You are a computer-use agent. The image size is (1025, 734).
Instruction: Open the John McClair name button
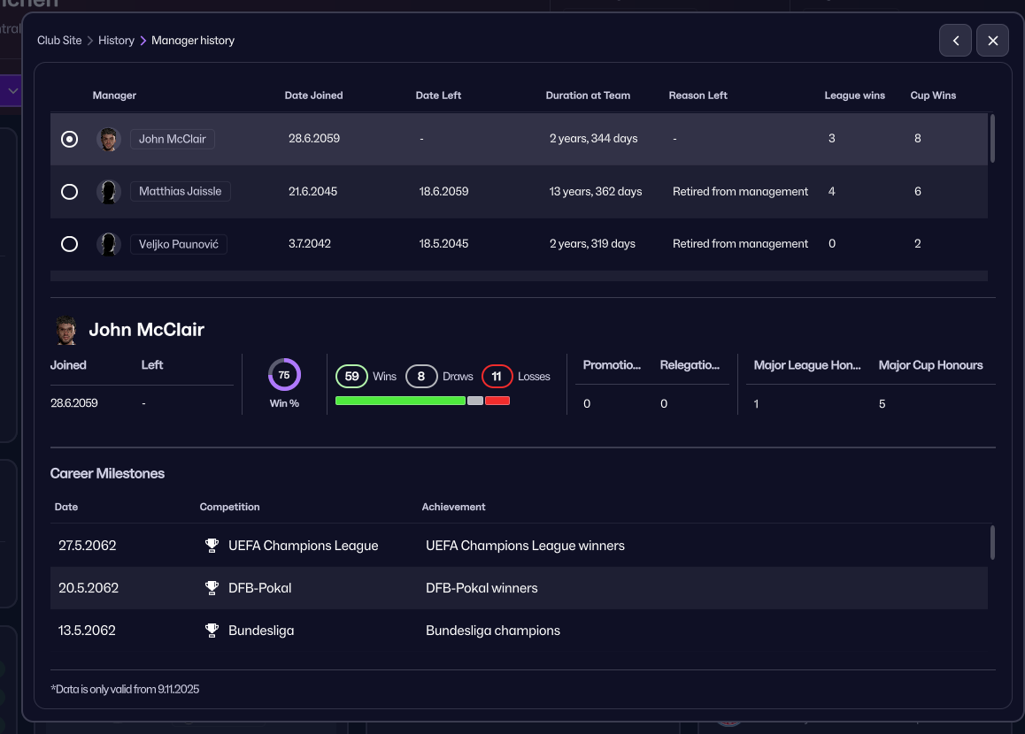172,139
